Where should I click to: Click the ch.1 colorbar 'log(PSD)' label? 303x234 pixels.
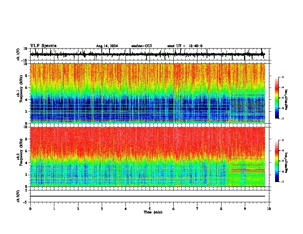(x=286, y=100)
